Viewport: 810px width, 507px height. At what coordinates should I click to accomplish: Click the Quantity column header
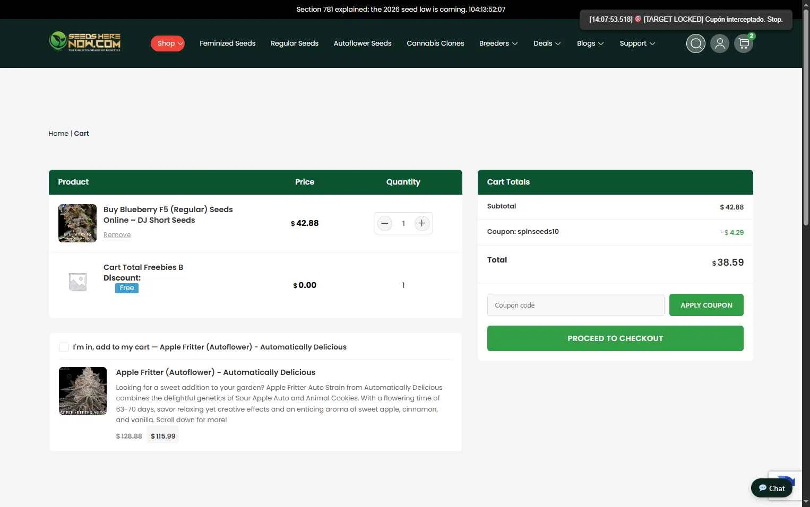pos(403,182)
